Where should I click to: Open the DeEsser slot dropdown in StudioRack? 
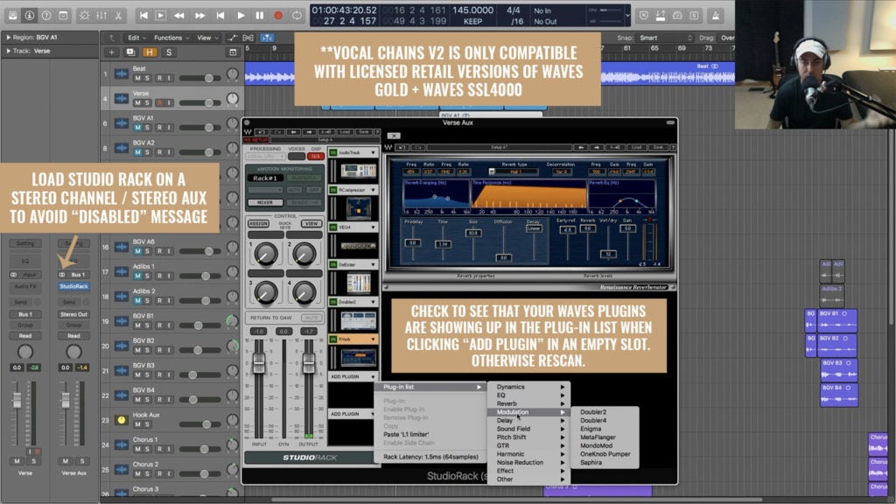pyautogui.click(x=373, y=264)
